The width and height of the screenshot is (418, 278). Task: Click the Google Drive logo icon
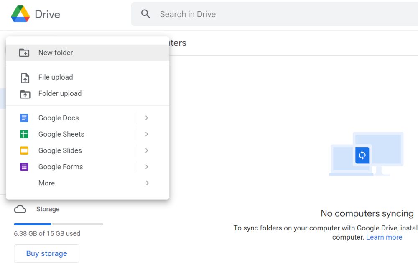click(x=20, y=14)
